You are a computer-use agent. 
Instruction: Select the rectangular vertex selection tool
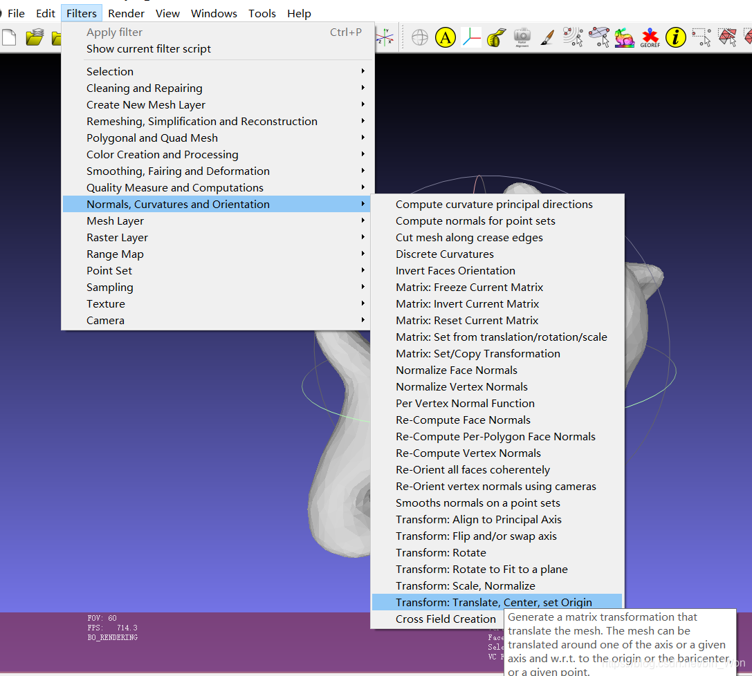[x=701, y=37]
